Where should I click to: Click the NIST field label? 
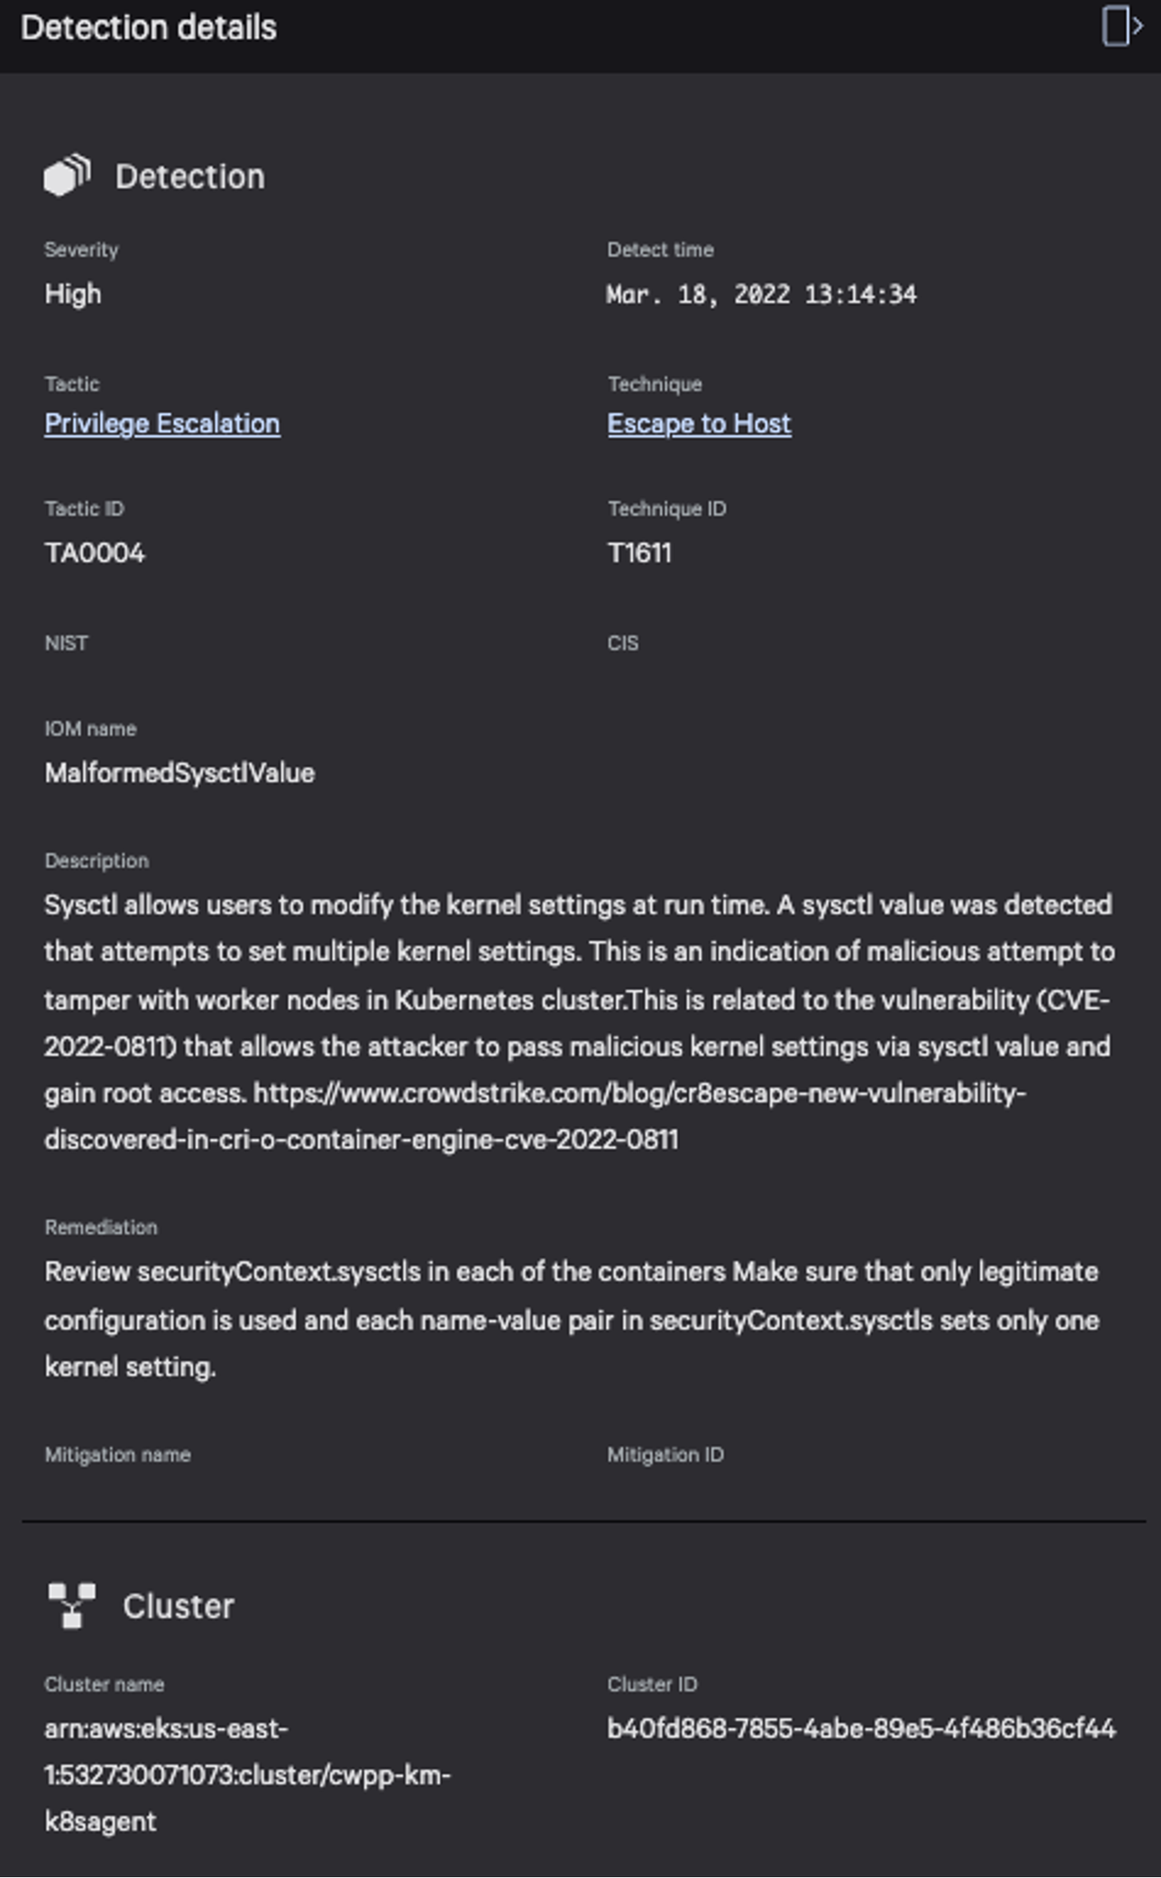tap(66, 643)
